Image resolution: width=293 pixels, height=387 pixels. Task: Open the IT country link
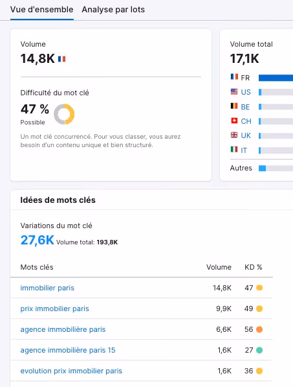click(x=244, y=150)
